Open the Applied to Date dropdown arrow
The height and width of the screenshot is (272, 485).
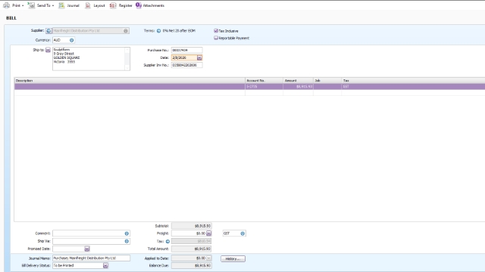click(209, 258)
